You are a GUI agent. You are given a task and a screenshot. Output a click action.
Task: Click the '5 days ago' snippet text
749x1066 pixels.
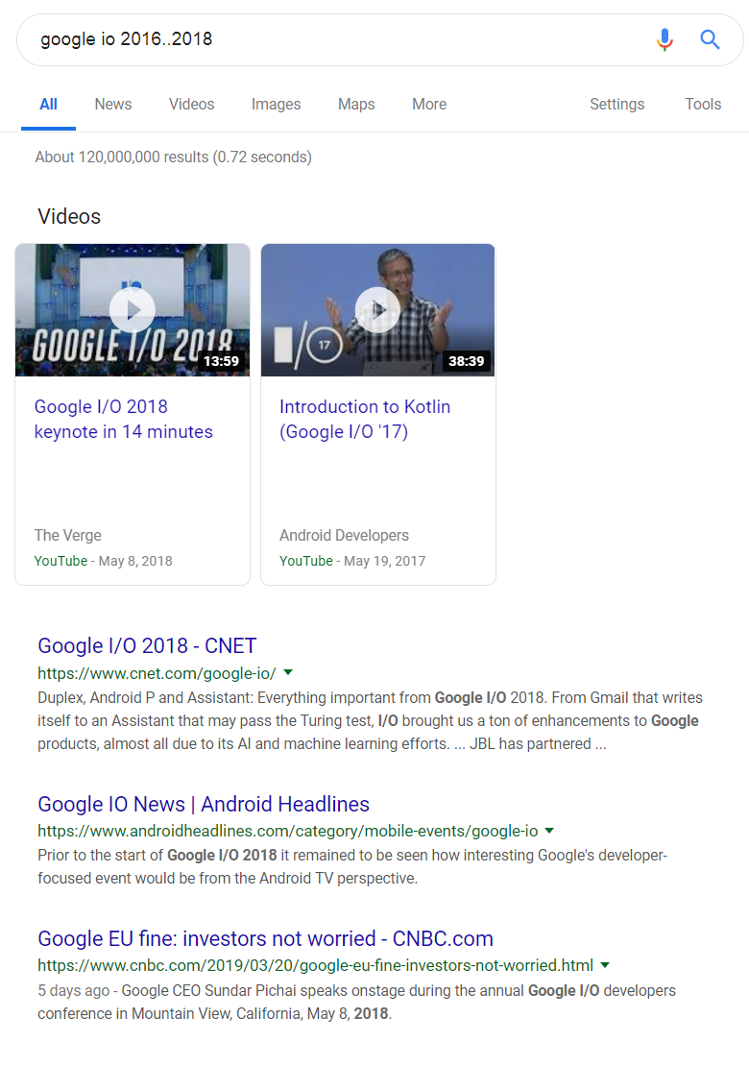(x=73, y=990)
